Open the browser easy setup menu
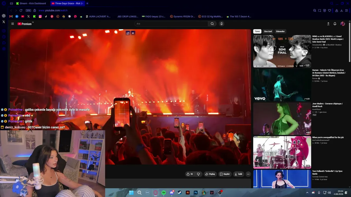The image size is (351, 197). click(347, 10)
